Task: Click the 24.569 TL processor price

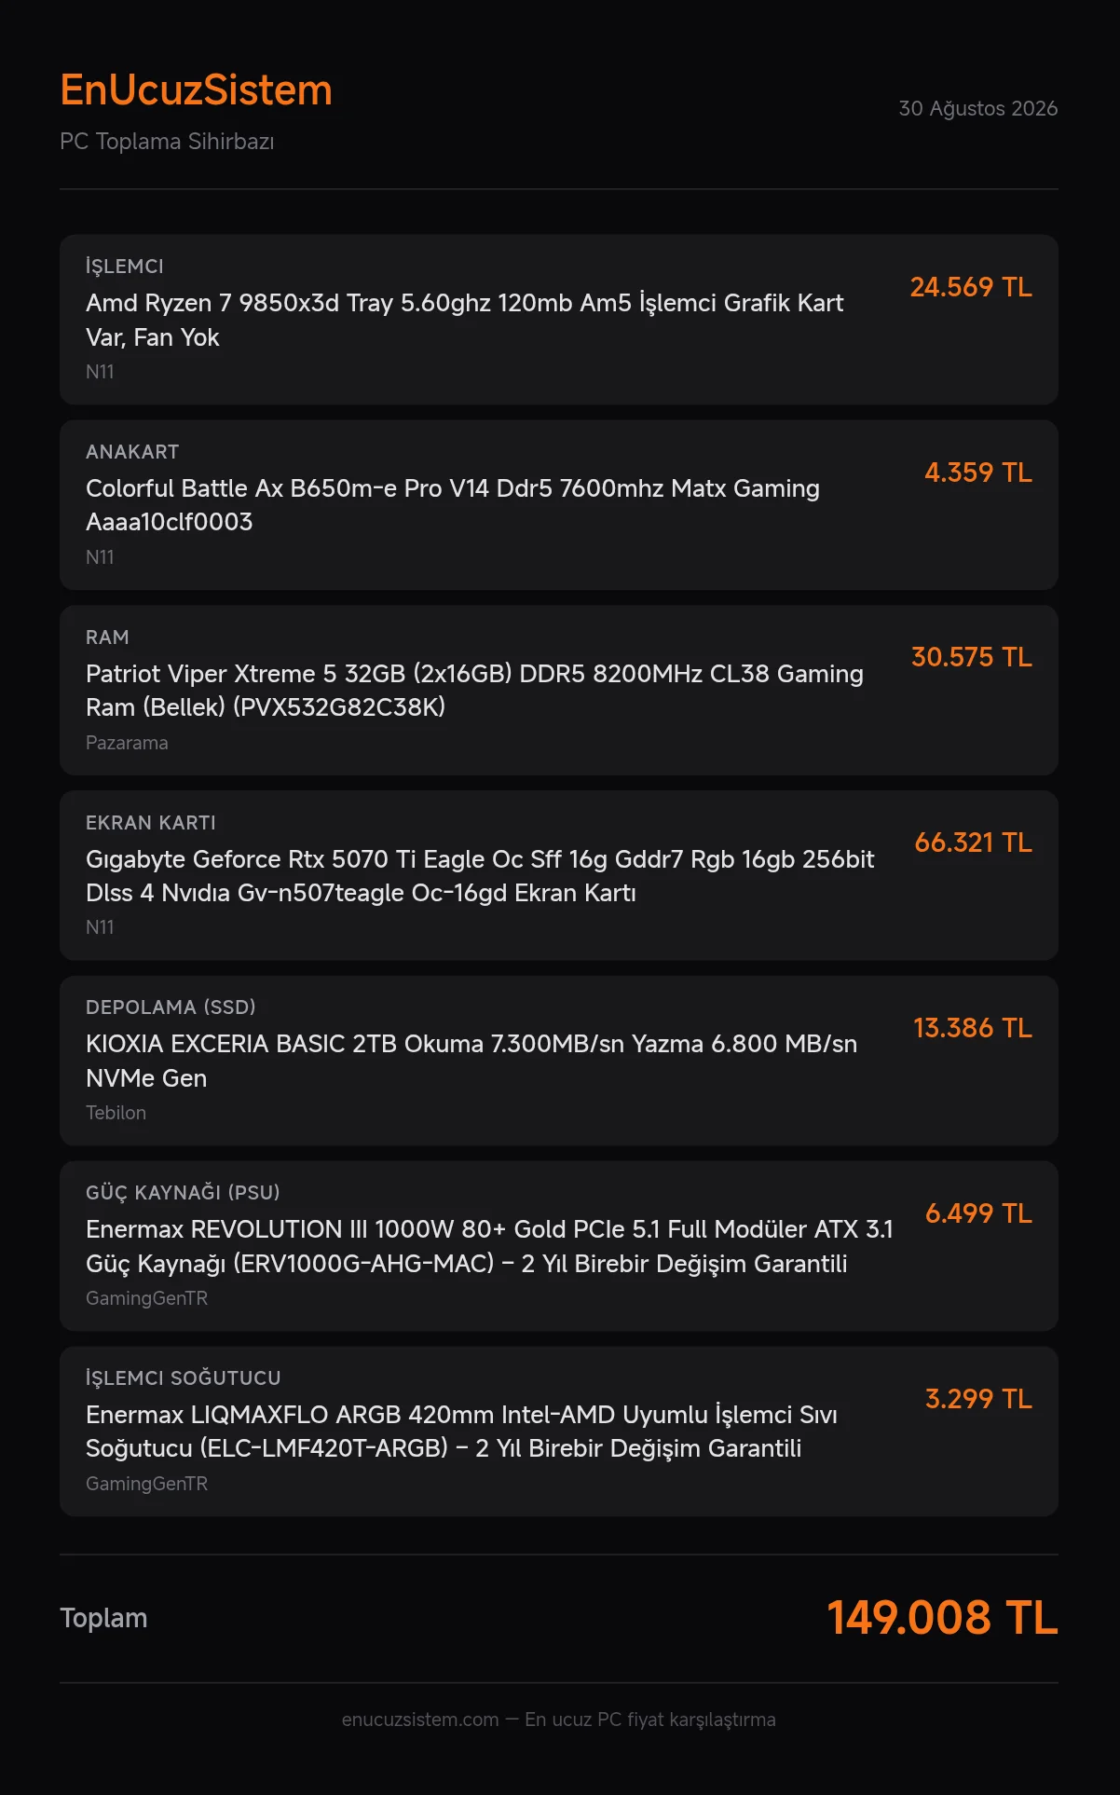Action: pos(971,287)
